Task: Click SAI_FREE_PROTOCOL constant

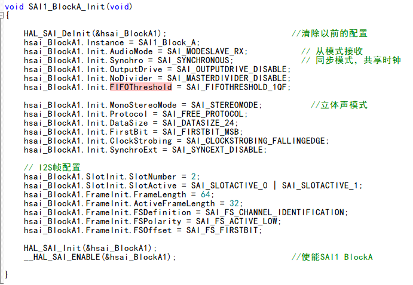Action: [202, 114]
